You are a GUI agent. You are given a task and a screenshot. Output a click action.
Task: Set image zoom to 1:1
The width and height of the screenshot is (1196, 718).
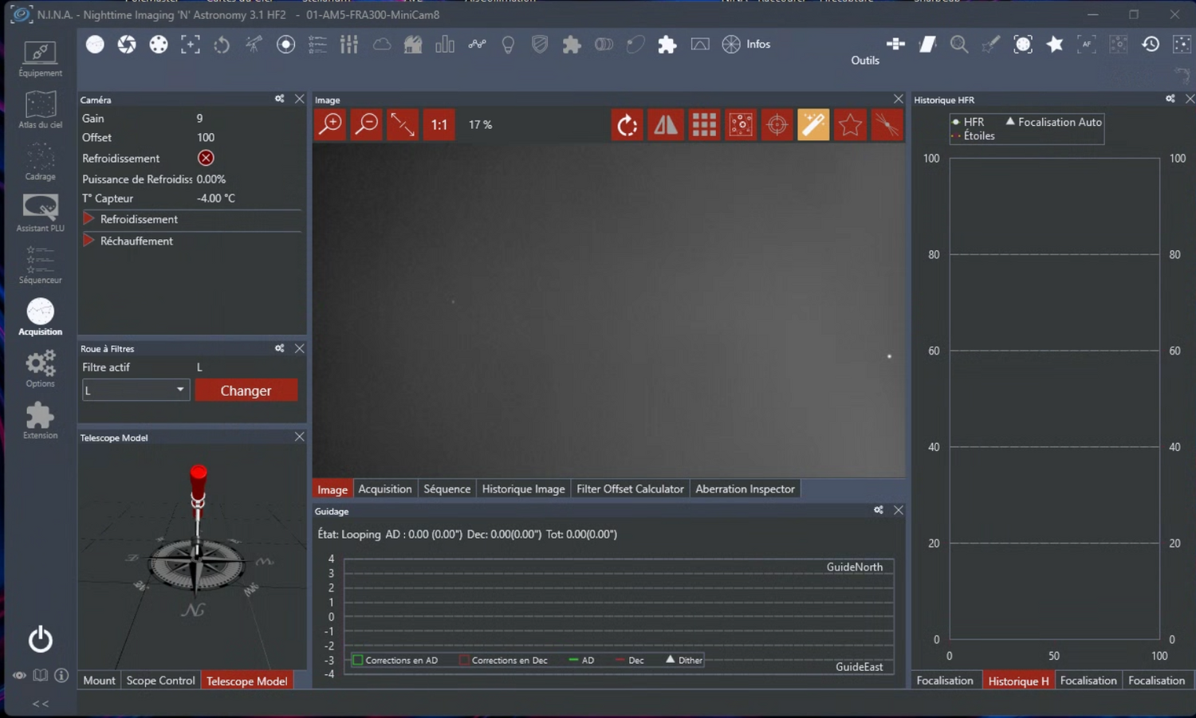pos(439,124)
